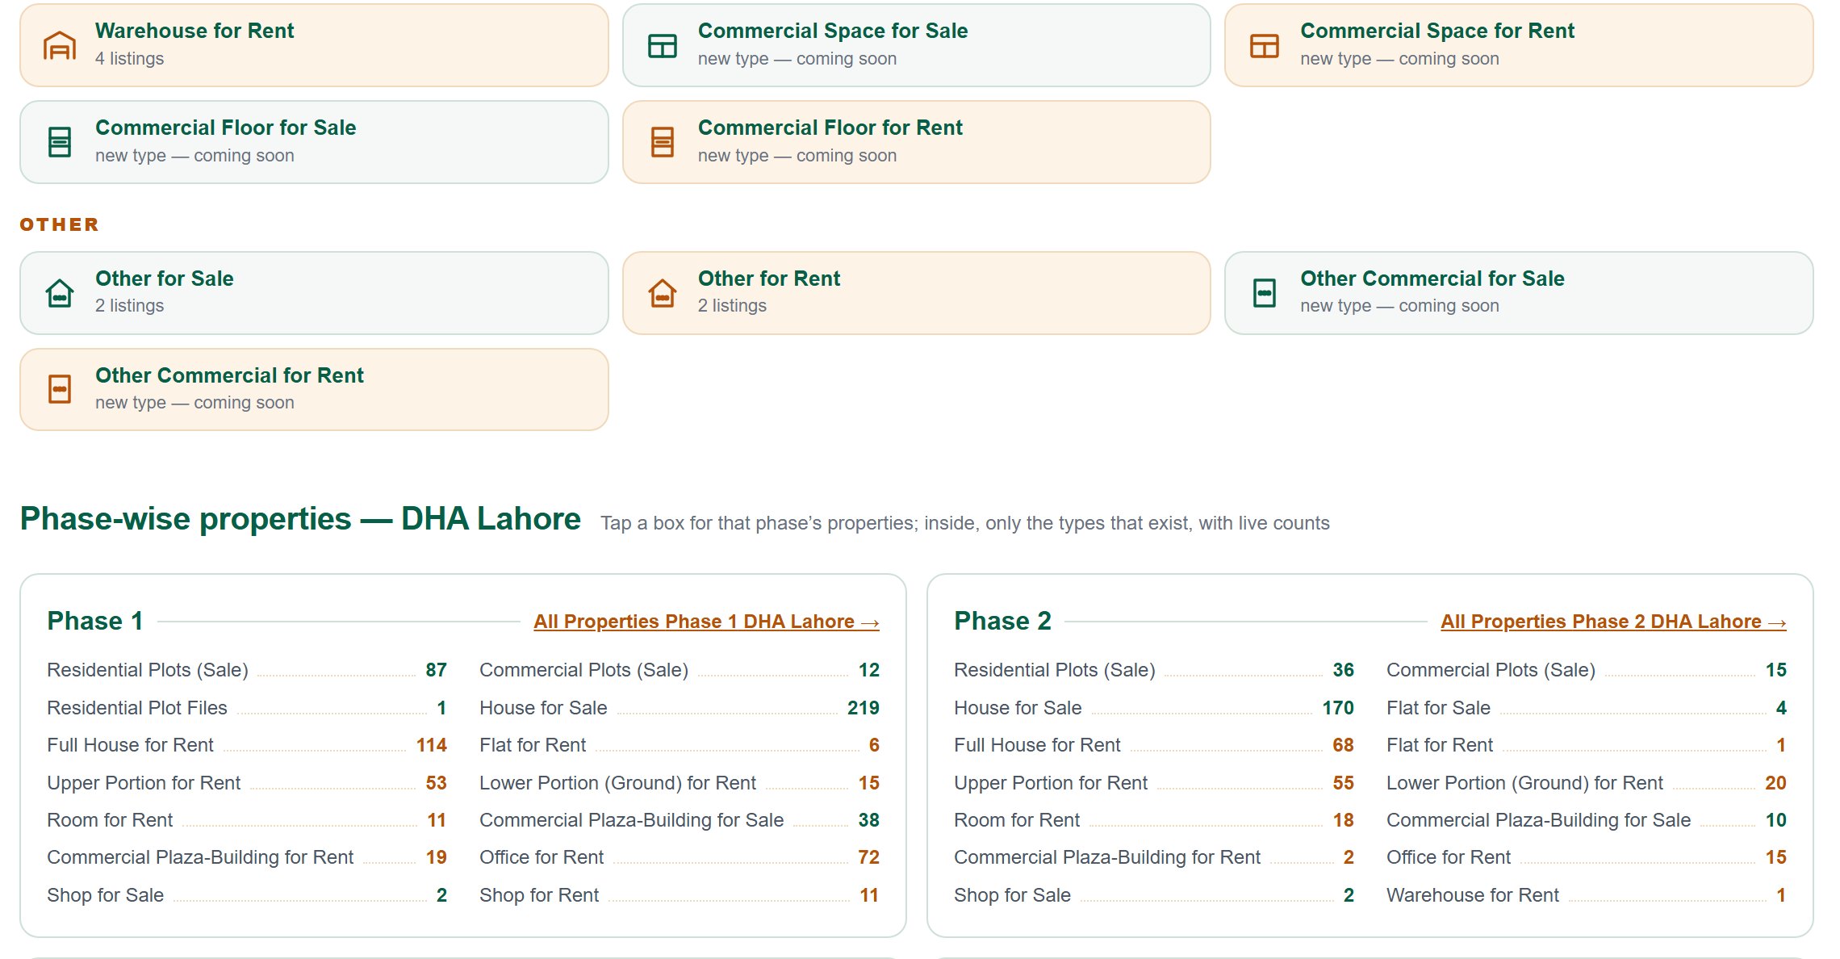Click the Other Commercial for Rent icon
The image size is (1840, 959).
click(x=60, y=389)
